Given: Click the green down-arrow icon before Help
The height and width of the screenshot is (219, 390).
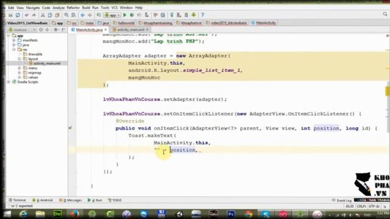Looking at the screenshot, I should pyautogui.click(x=194, y=15).
